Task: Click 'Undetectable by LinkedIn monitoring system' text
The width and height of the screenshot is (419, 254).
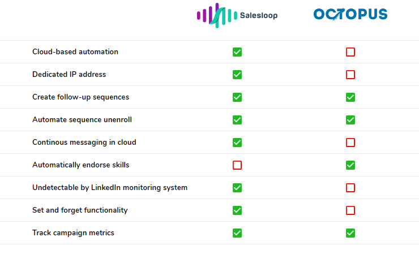Action: coord(109,187)
